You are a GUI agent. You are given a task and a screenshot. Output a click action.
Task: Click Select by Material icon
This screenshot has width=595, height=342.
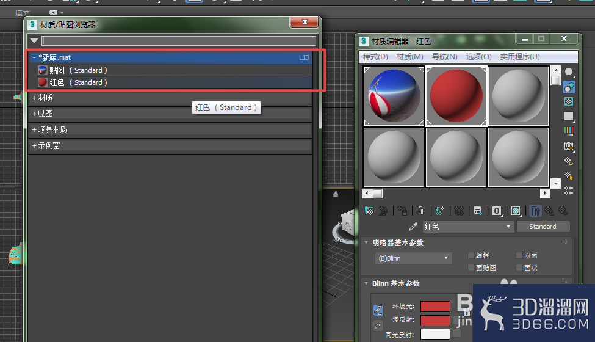(x=568, y=176)
